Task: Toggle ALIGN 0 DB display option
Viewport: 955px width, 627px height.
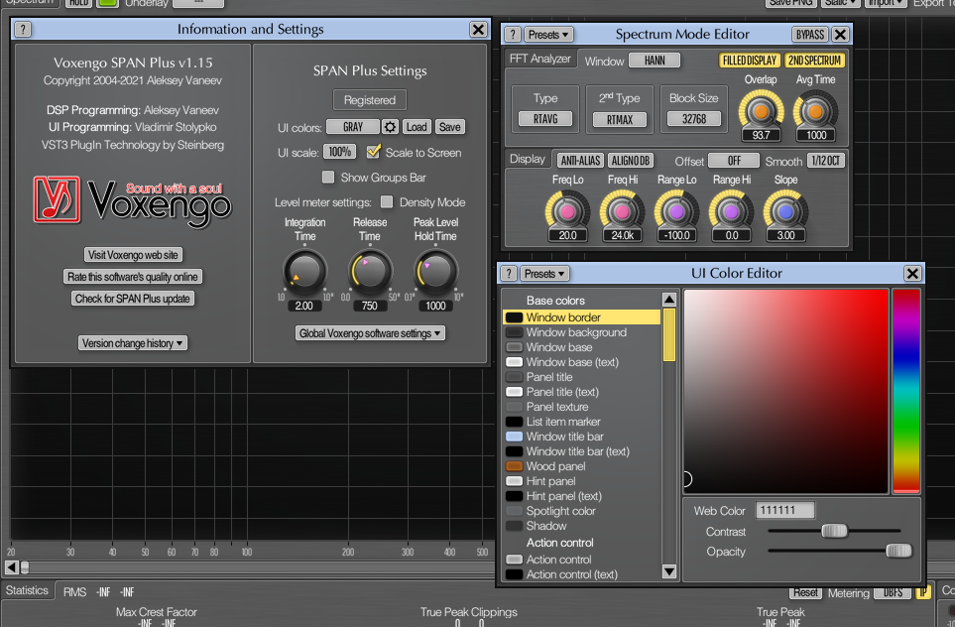Action: click(x=631, y=161)
